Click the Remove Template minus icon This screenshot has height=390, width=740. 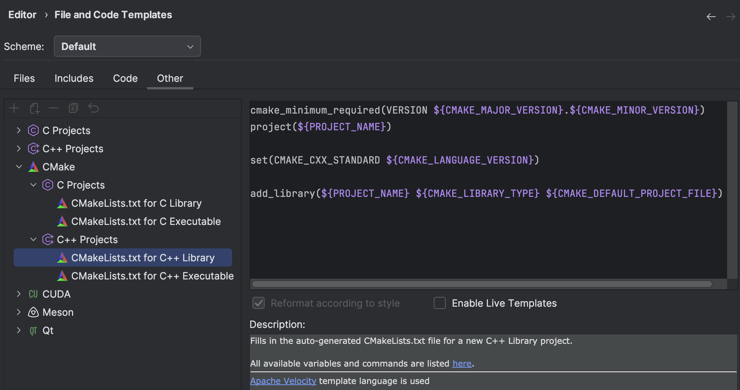[x=53, y=108]
